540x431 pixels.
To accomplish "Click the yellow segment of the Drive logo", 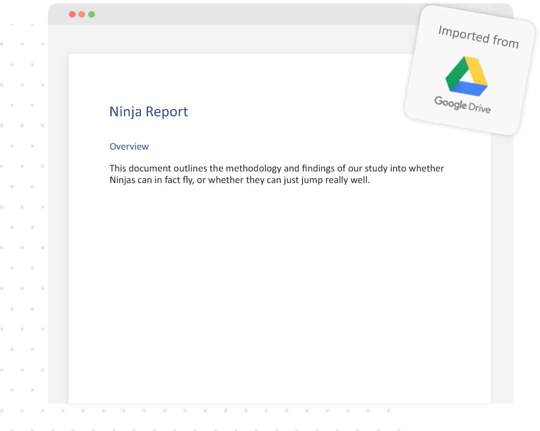I will coord(477,71).
